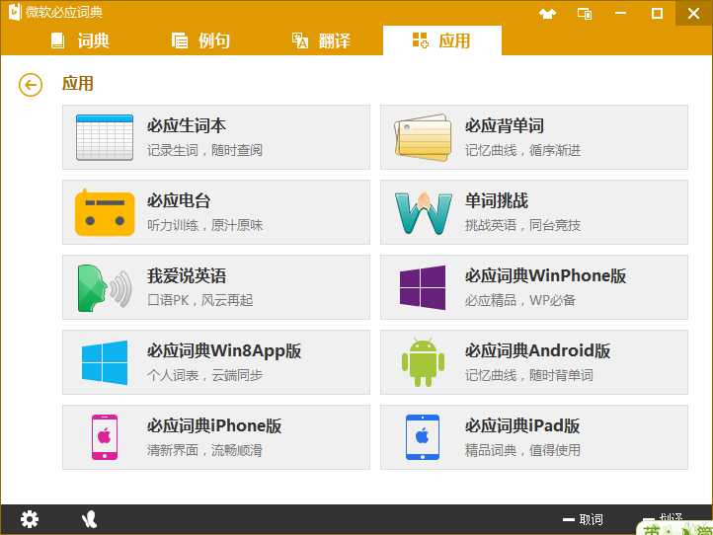The width and height of the screenshot is (713, 535).
Task: Maximize the 微软必应词典 window
Action: point(657,14)
